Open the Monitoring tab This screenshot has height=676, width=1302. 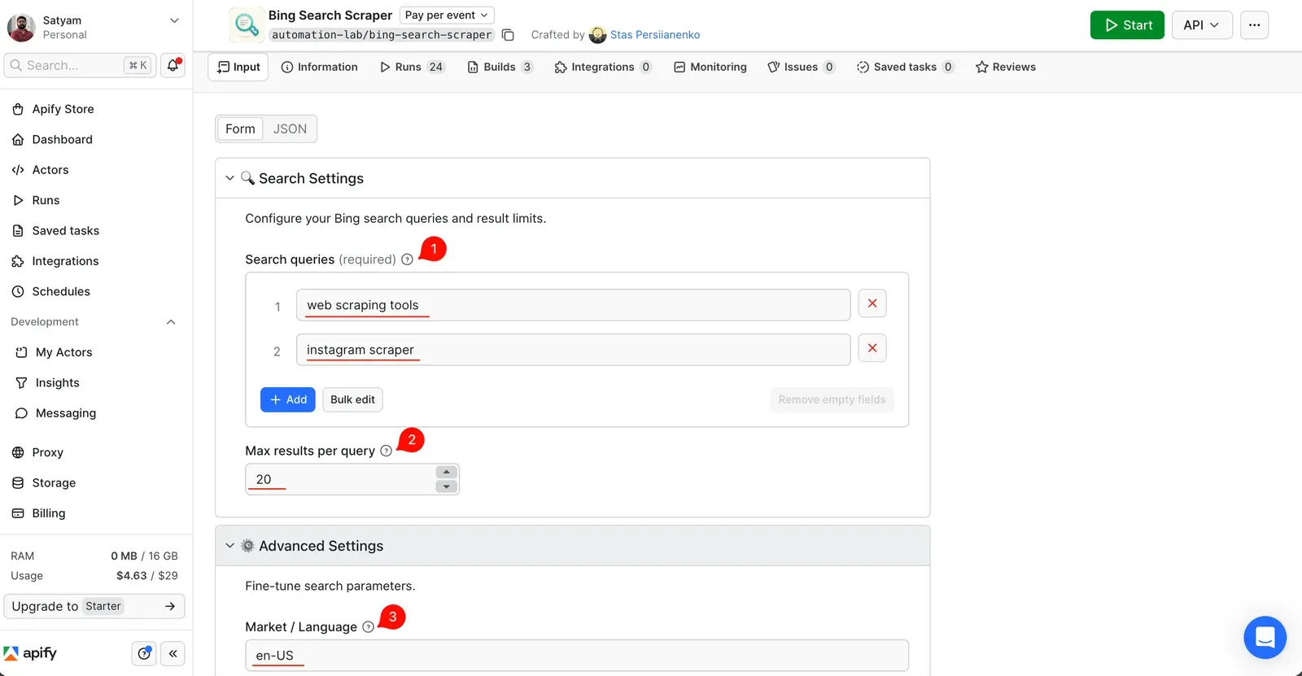pos(710,67)
